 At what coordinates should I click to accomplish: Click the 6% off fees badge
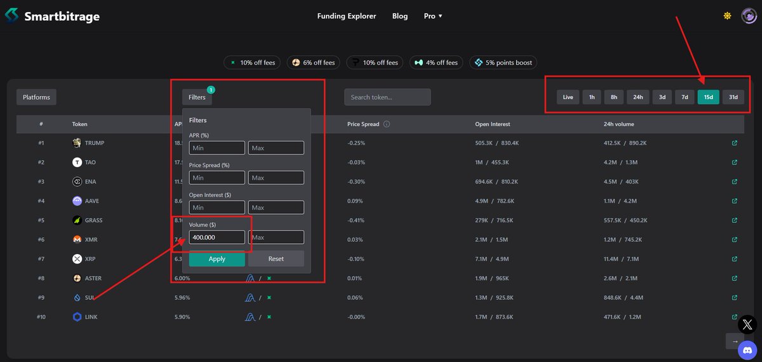[x=313, y=62]
